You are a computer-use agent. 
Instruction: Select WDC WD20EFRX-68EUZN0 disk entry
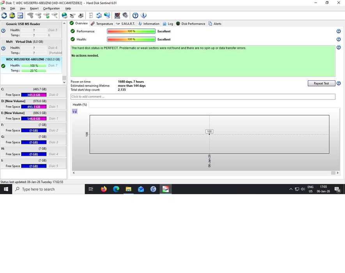point(31,65)
